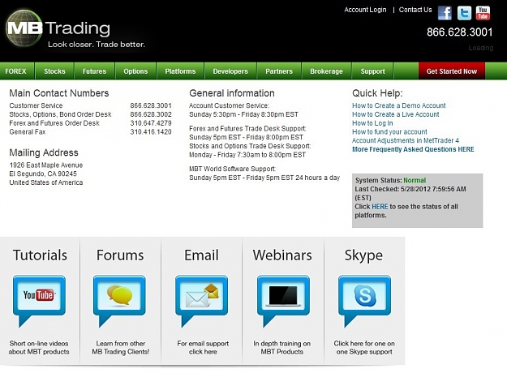Click the 'Stocks, Options, Bond Order Desk' row
Screen dimensions: 507x373
click(91, 114)
